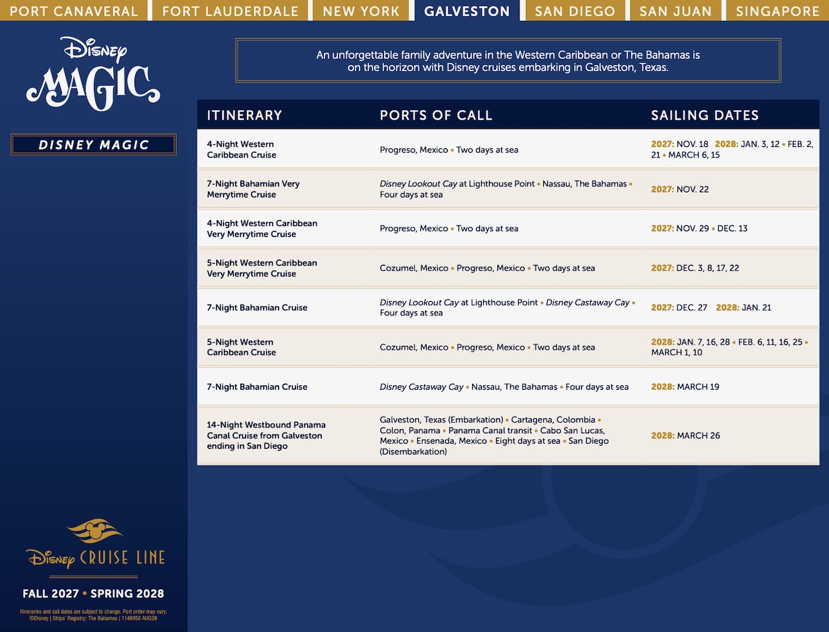Click the Sailing Dates column header
This screenshot has width=829, height=632.
[x=705, y=115]
